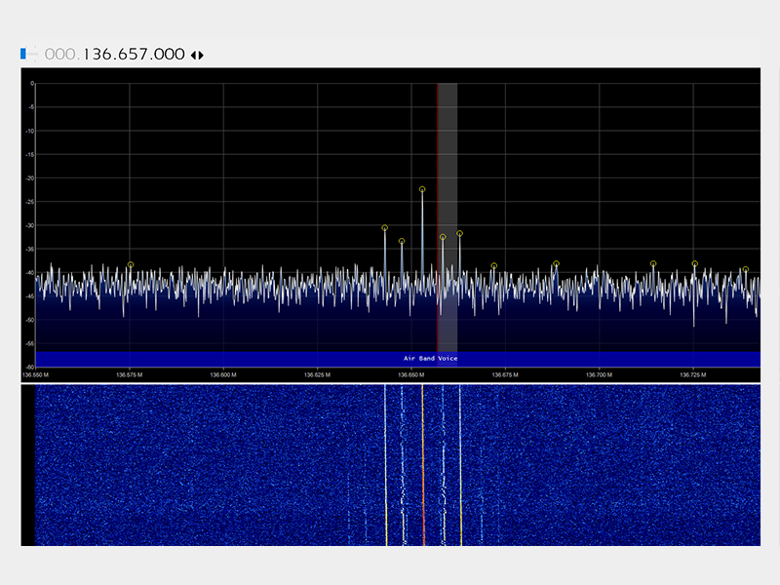Select the 136 MHz digits in frequency readout
Viewport: 780px width, 585px height.
[x=97, y=55]
